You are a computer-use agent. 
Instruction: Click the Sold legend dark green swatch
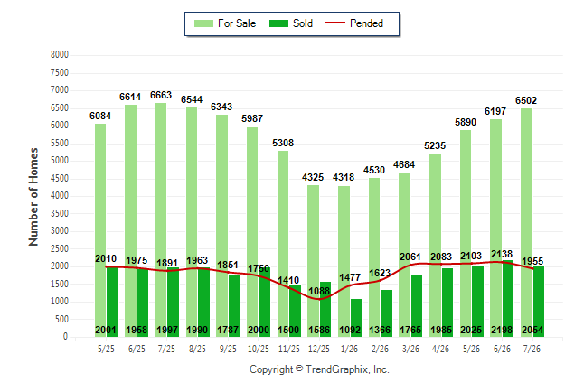[278, 23]
